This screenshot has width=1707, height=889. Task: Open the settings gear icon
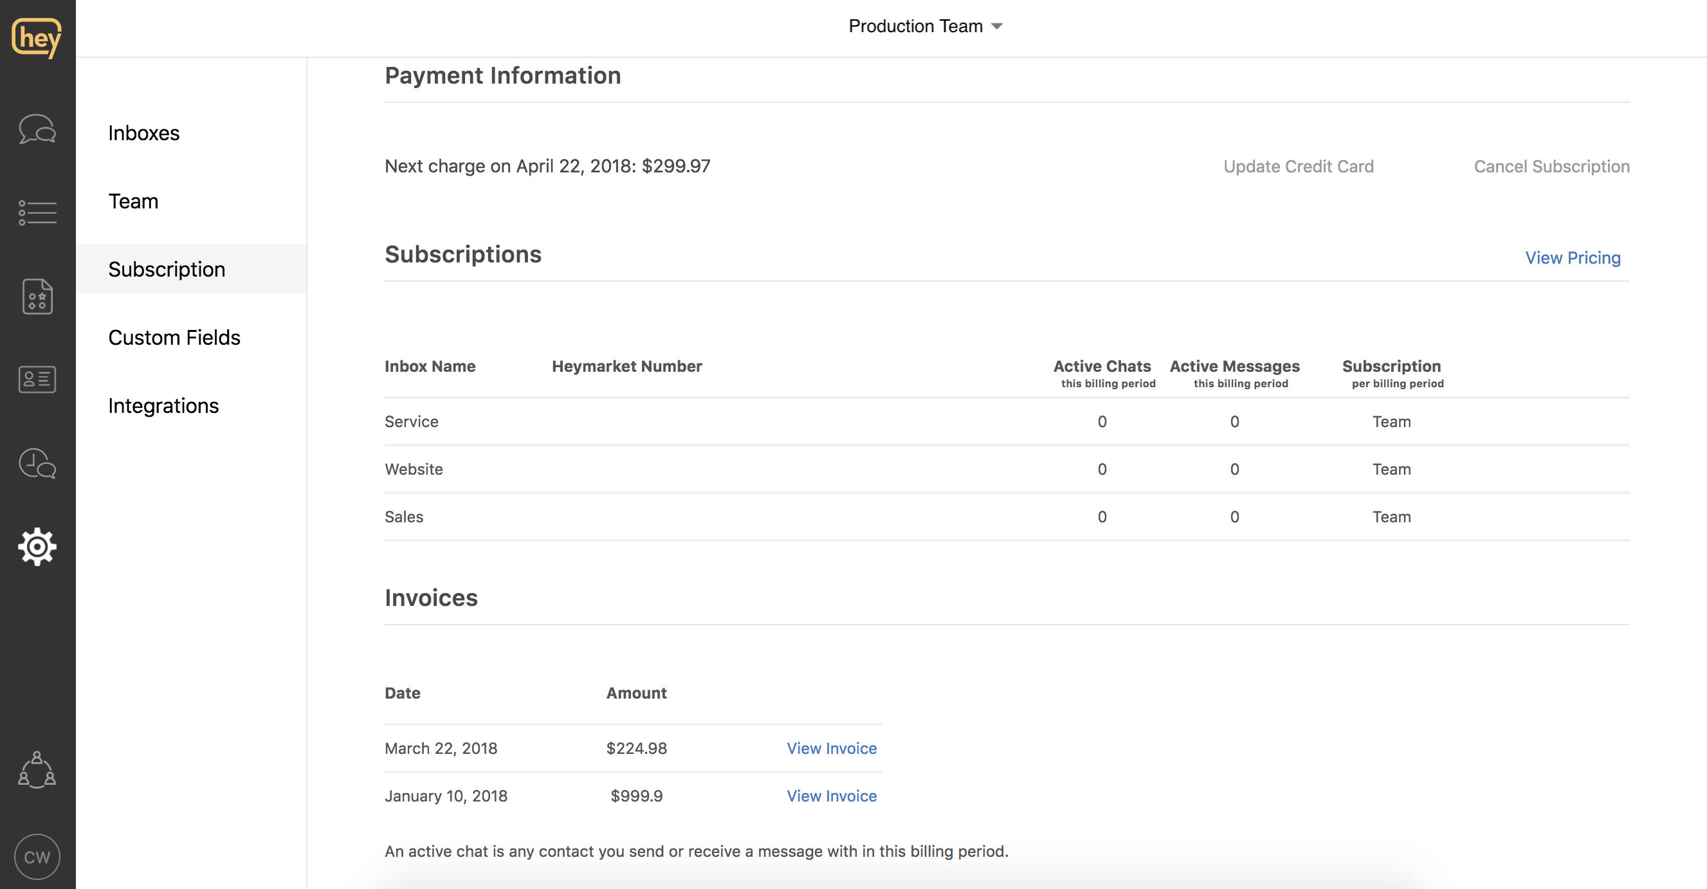(x=37, y=547)
